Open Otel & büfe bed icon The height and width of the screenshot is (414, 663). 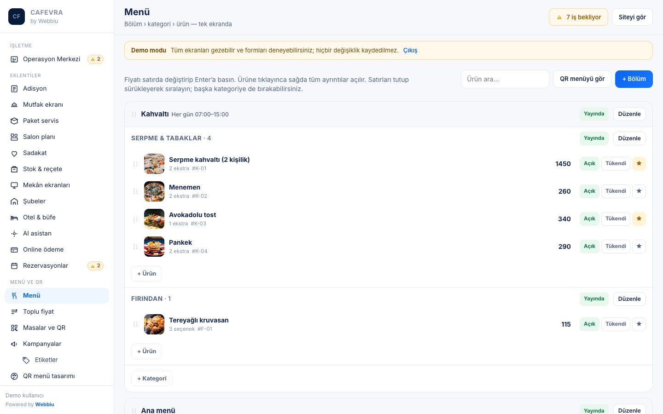click(14, 218)
